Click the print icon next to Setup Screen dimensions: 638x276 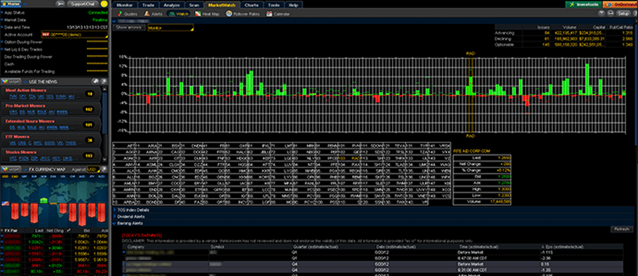610,13
